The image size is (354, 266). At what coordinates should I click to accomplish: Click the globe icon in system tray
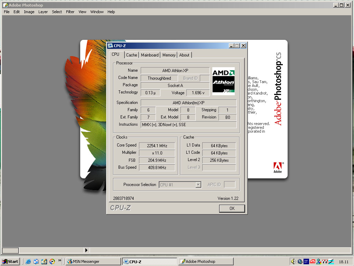pyautogui.click(x=300, y=261)
